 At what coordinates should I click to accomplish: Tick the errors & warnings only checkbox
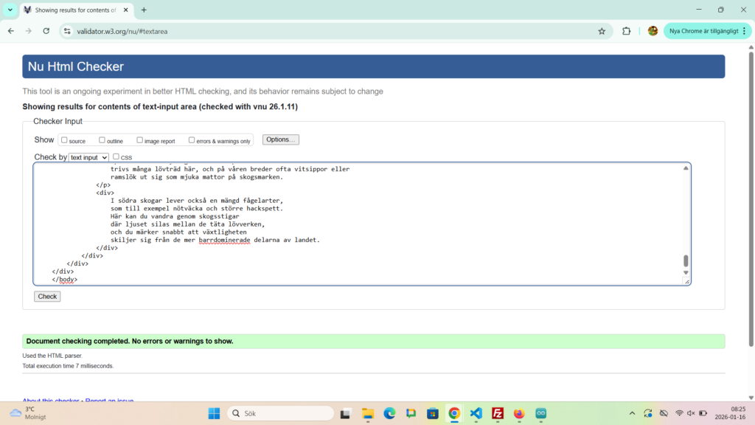click(x=192, y=139)
